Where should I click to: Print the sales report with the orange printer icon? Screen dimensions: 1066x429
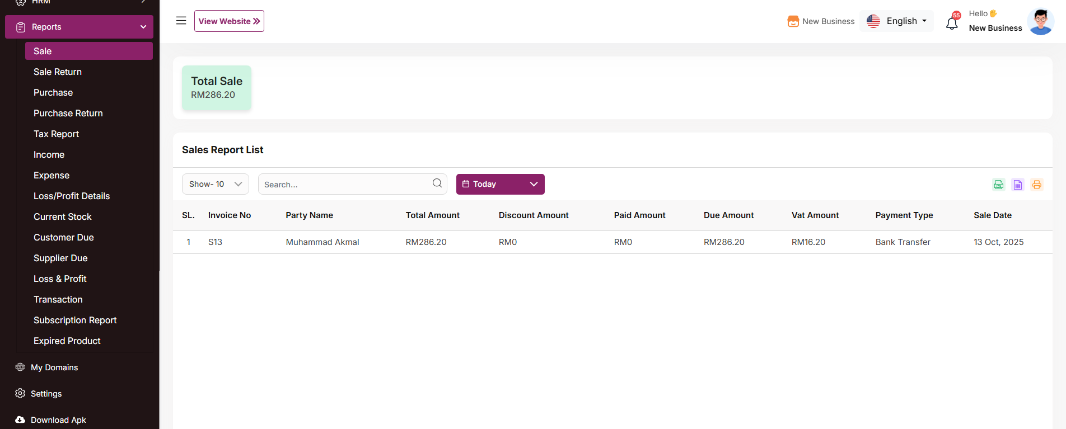point(1036,185)
